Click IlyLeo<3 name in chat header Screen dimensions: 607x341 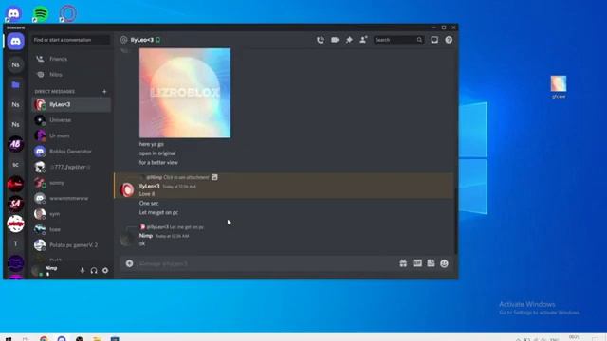(142, 40)
